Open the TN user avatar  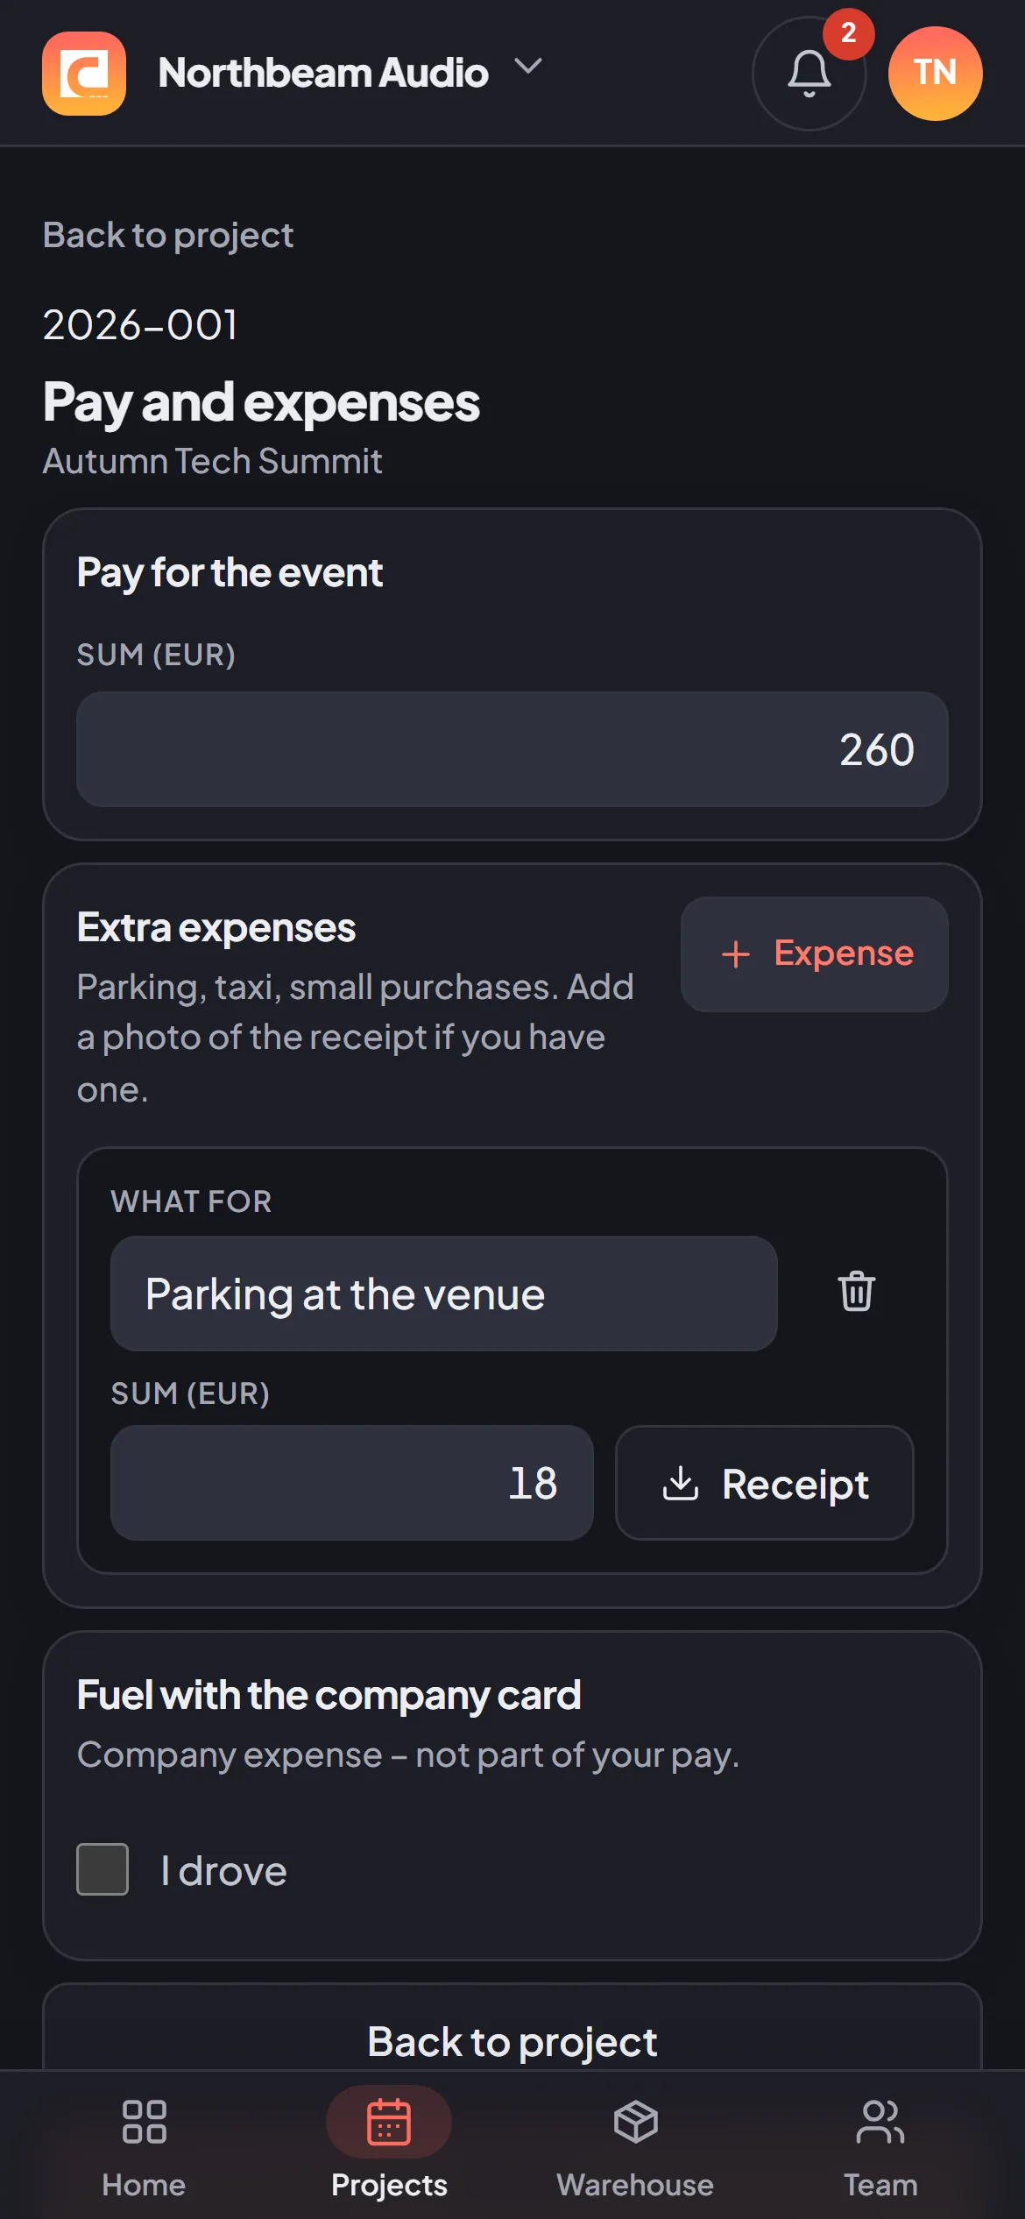click(935, 74)
